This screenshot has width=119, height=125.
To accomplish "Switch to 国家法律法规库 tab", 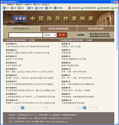I will pos(96,29).
